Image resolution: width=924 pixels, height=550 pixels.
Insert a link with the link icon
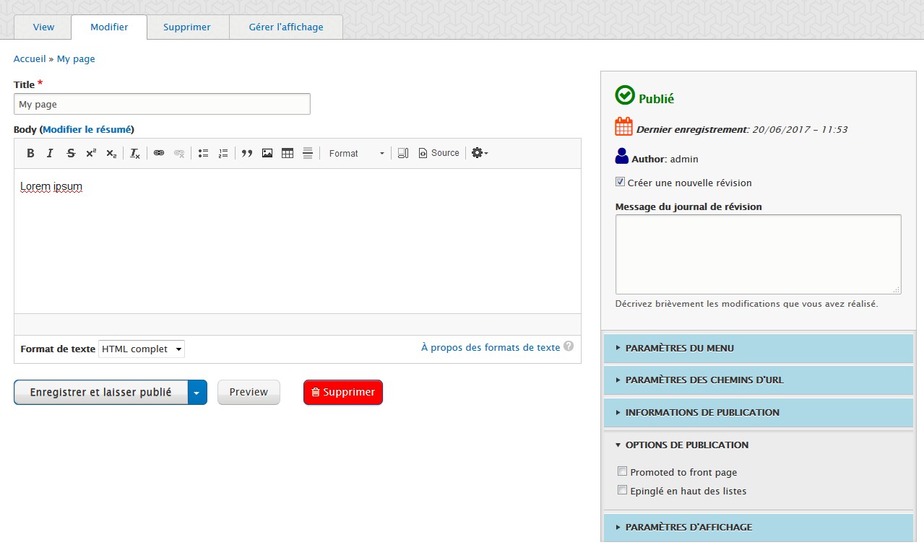click(159, 153)
